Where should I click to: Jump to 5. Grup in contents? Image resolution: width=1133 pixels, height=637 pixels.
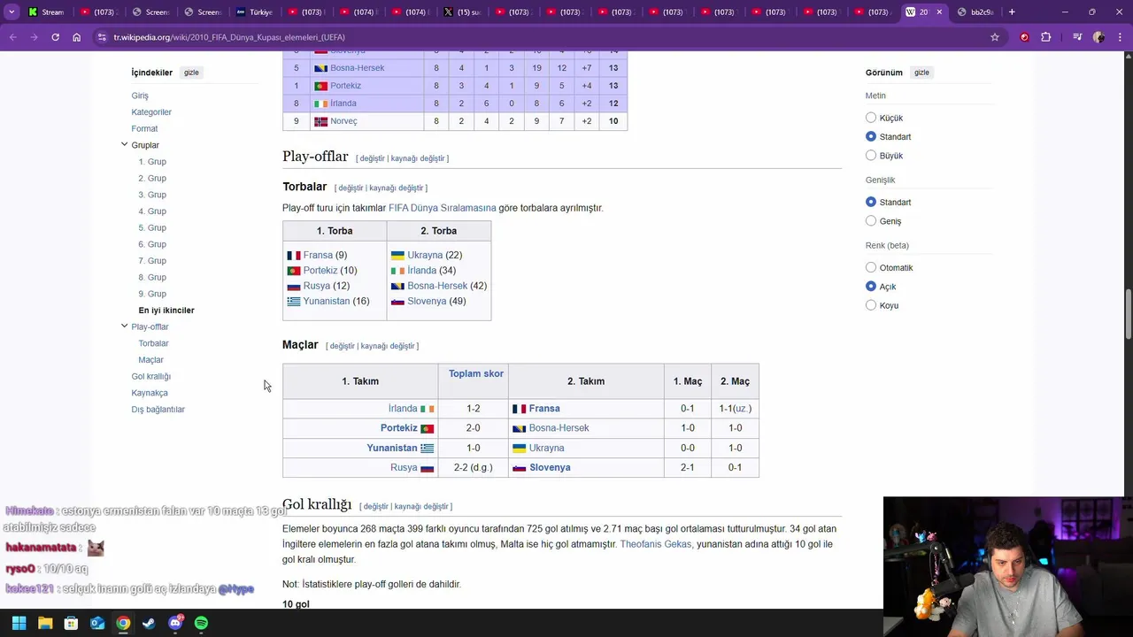pyautogui.click(x=152, y=228)
